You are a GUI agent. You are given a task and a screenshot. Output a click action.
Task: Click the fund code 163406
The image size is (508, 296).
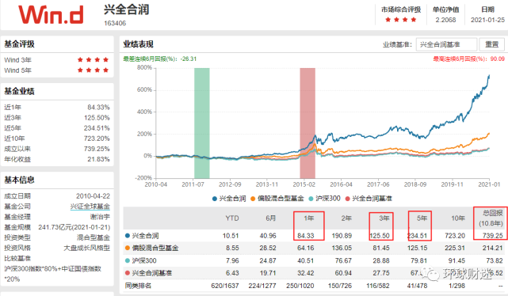pos(115,23)
